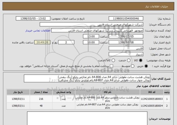The image size is (177, 125).
Task: Click the تاریخ نیاز column header
Action: (18, 92)
